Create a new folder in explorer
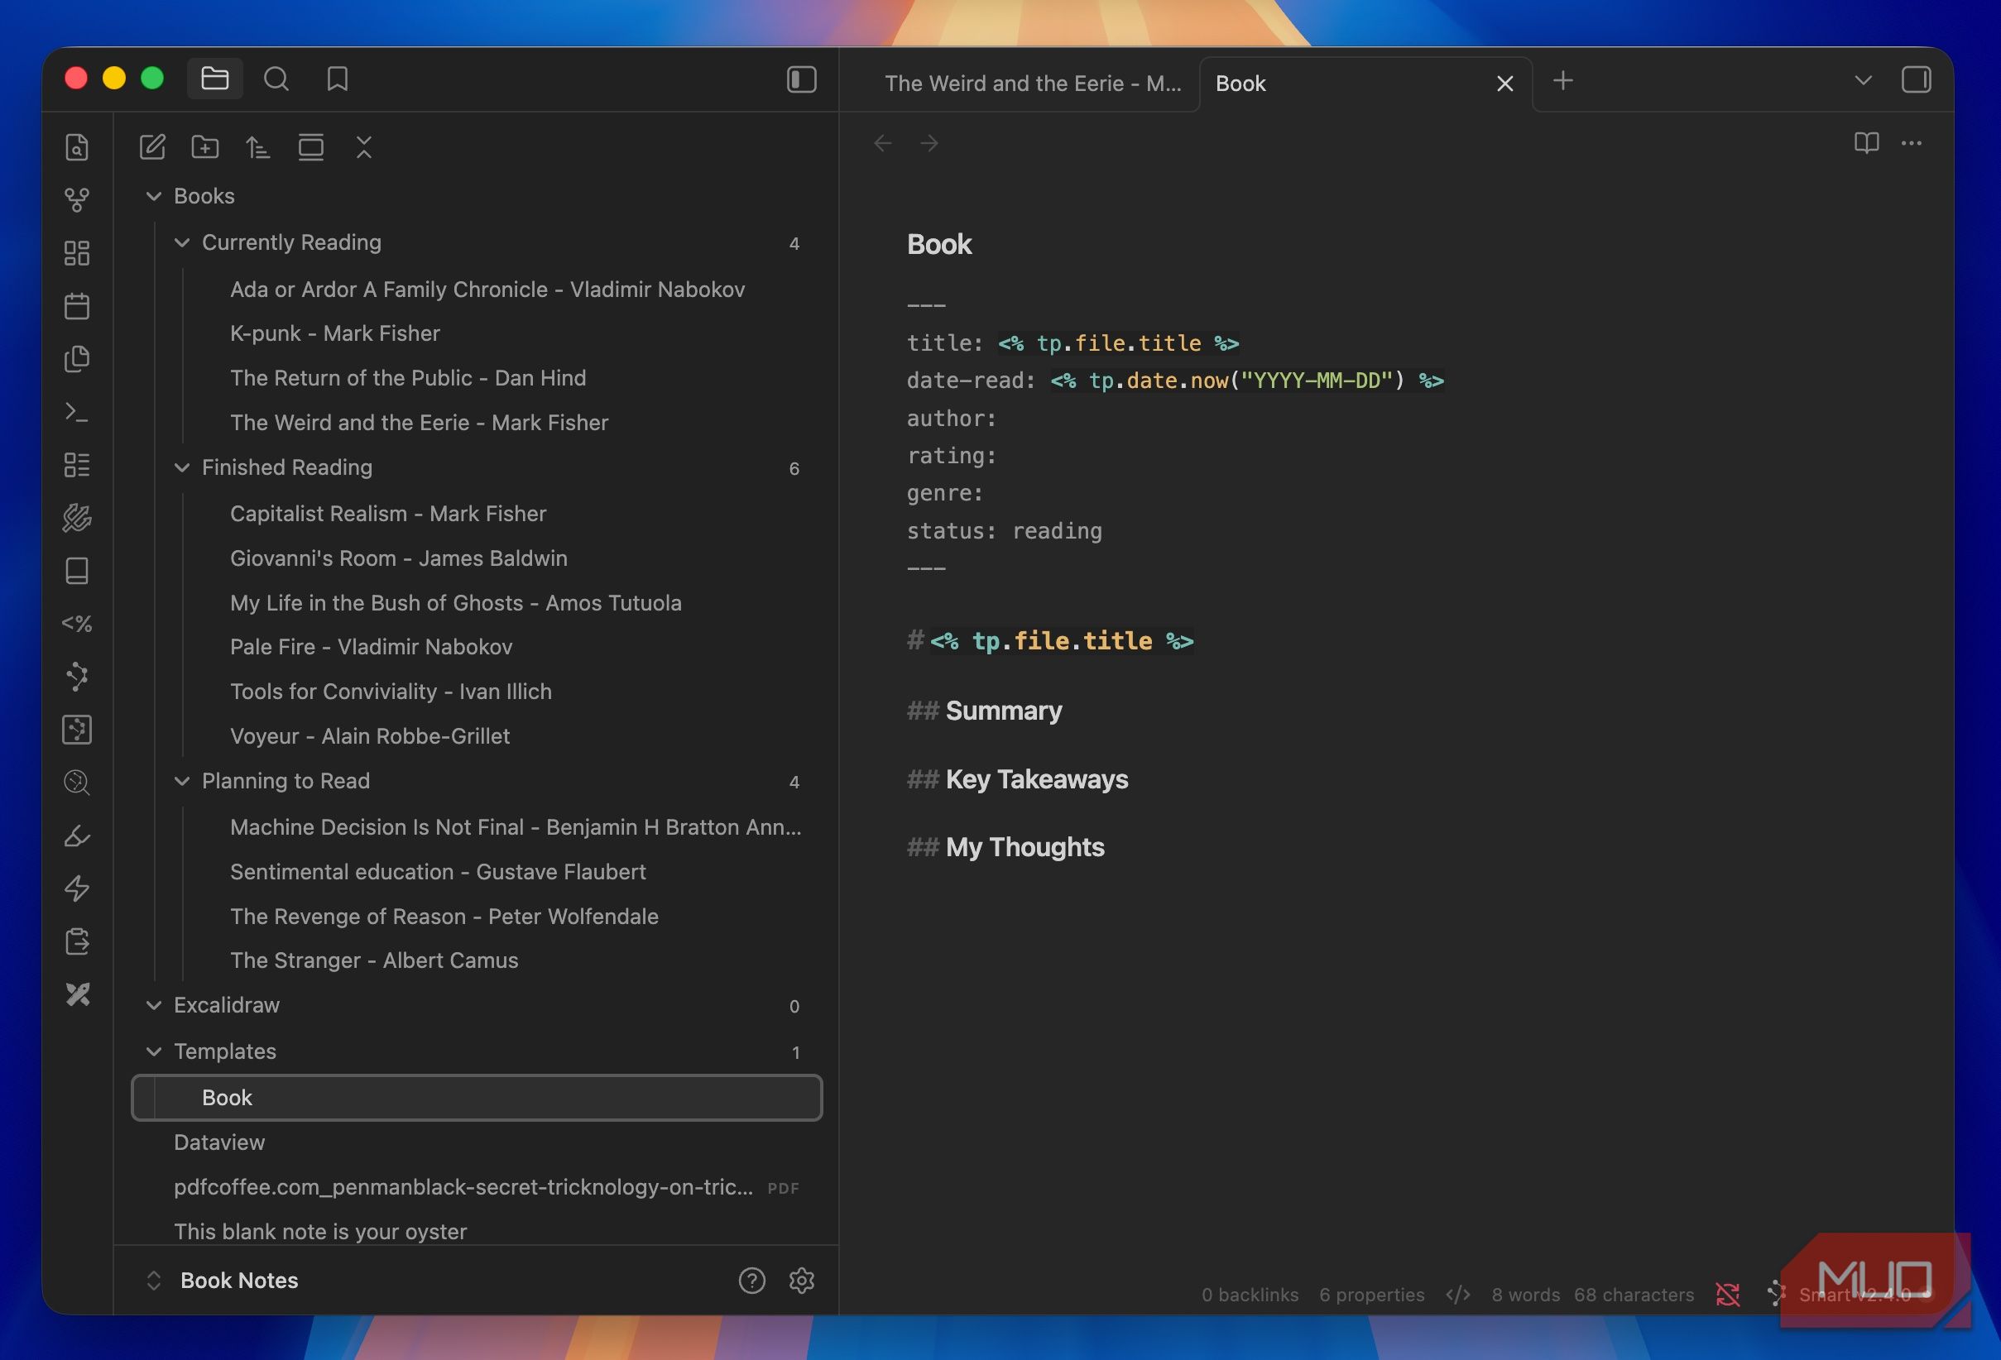This screenshot has width=2001, height=1360. [x=205, y=147]
